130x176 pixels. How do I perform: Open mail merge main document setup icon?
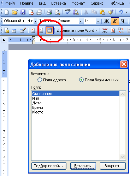tap(7, 30)
